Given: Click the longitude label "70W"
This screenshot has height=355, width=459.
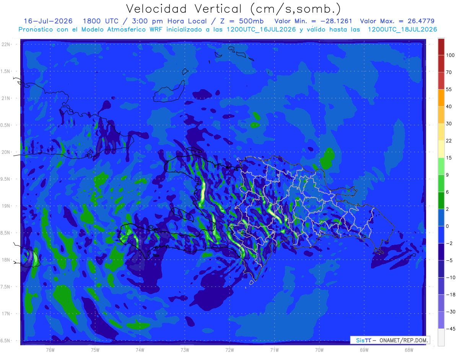Looking at the screenshot, I should coord(319,350).
